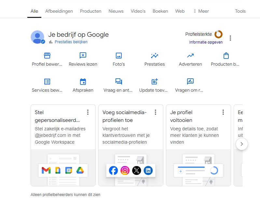
Task: Click the Profielsterkte label
Action: coord(198,34)
